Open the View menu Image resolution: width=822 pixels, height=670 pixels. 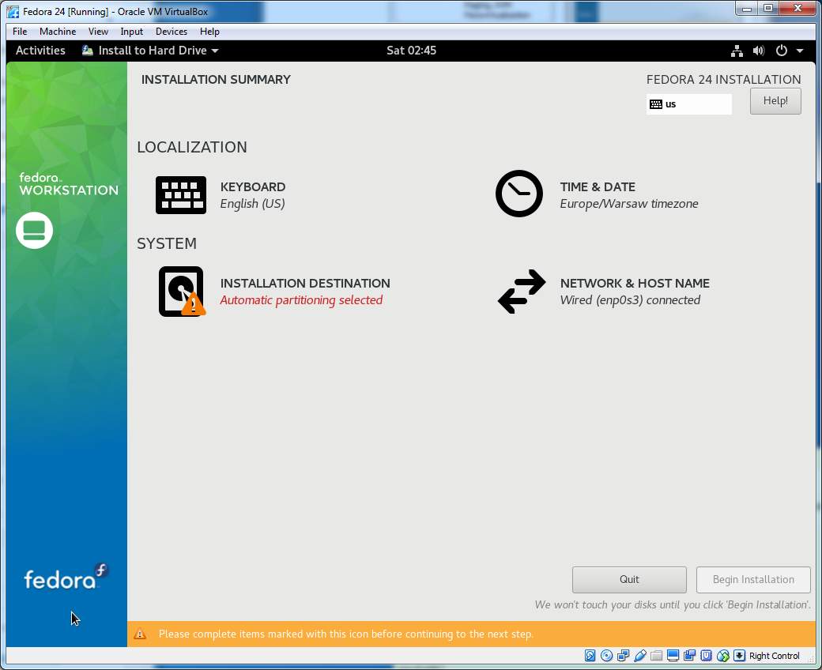[x=98, y=32]
